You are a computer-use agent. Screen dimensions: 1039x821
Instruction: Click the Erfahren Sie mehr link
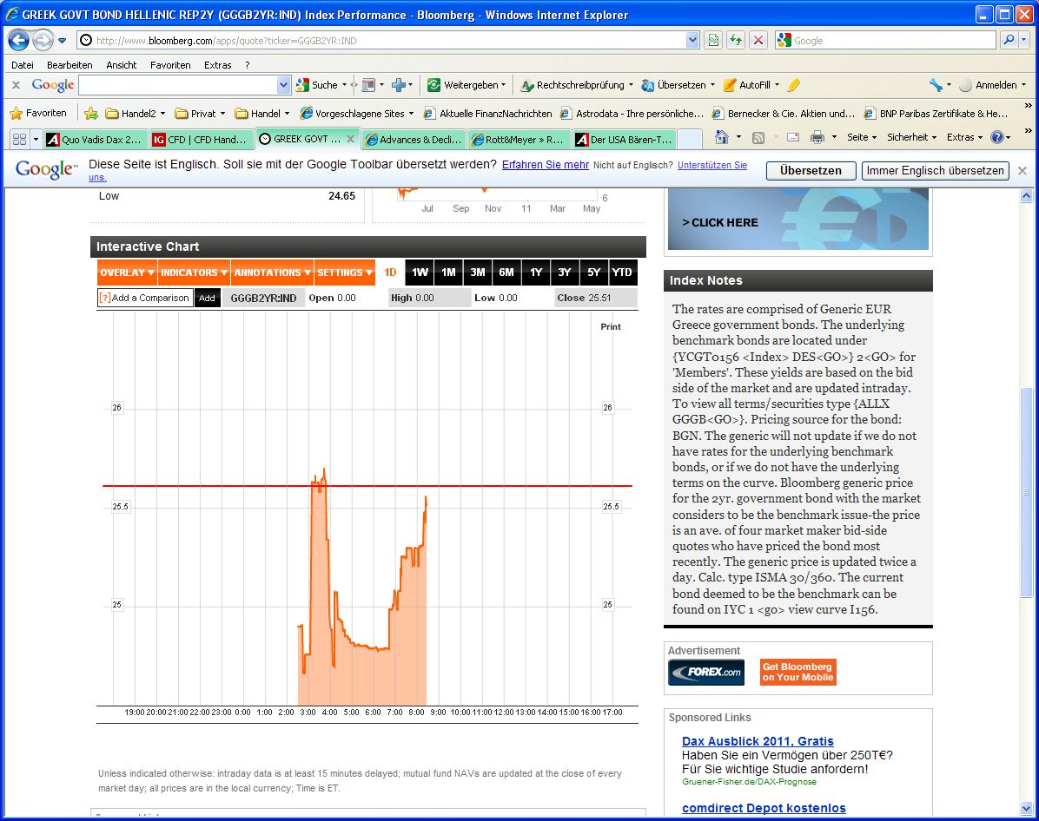pos(546,165)
